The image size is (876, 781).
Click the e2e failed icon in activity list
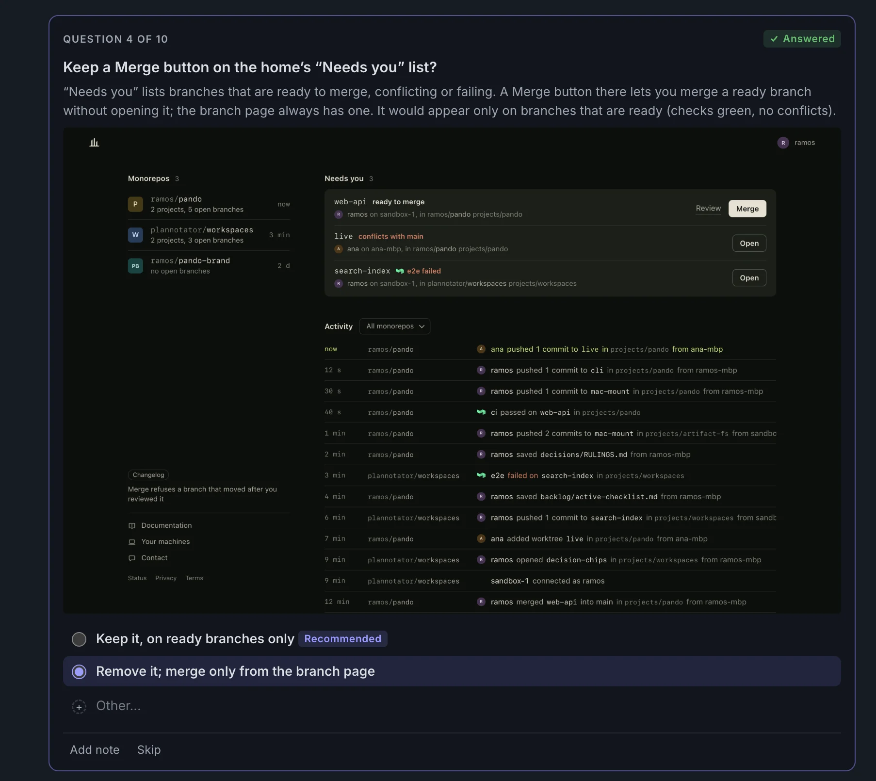(481, 475)
